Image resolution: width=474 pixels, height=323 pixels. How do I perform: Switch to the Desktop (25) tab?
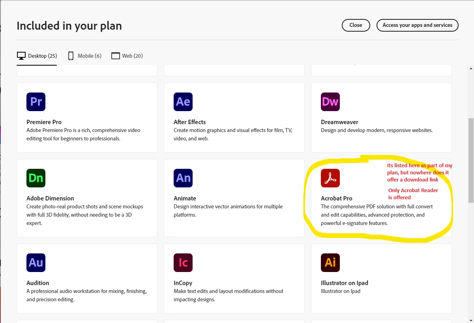[37, 56]
